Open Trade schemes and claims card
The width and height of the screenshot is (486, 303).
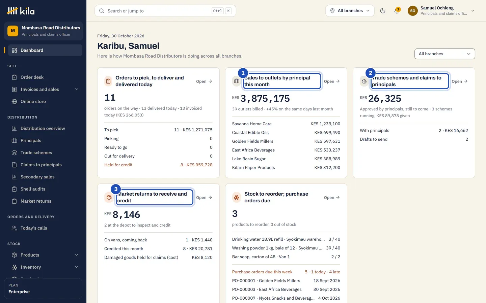460,81
